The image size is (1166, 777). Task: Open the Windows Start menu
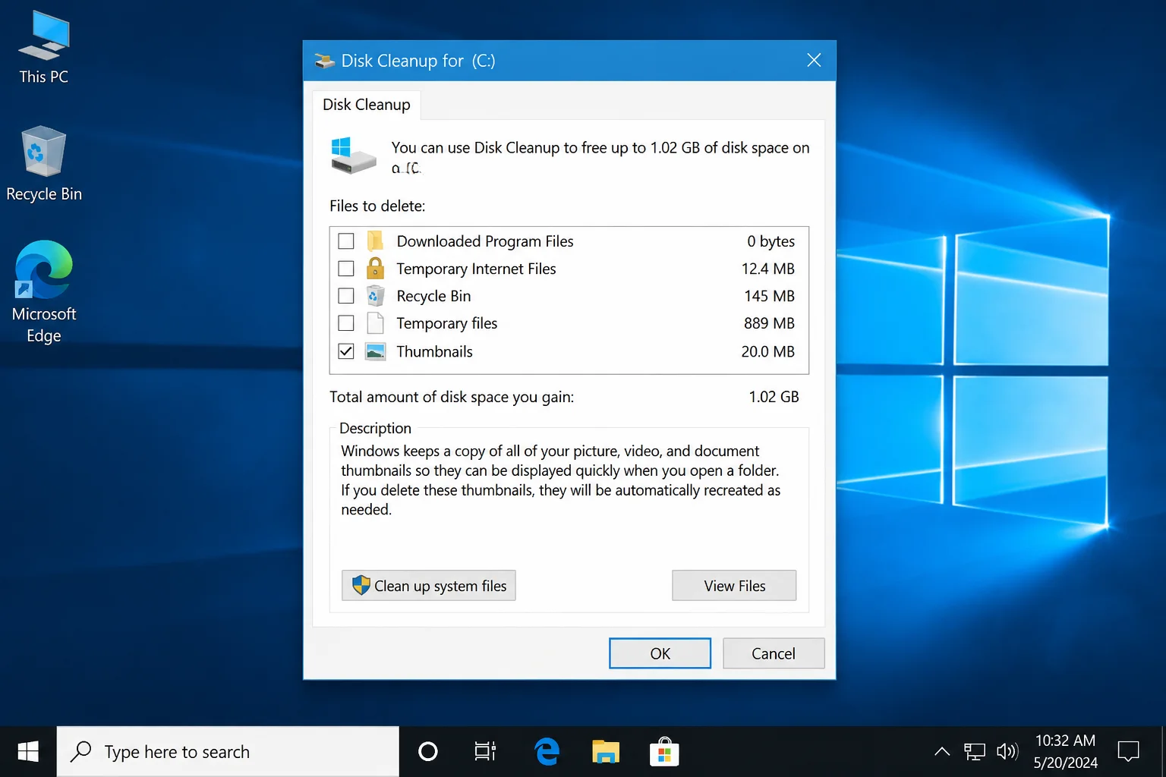pyautogui.click(x=28, y=752)
